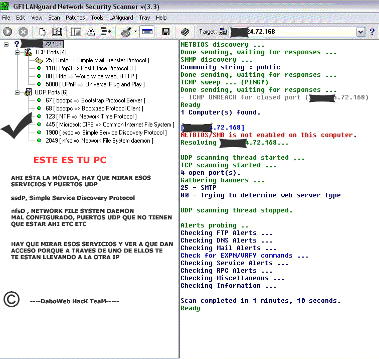
Task: Open the Help menu
Action: [161, 18]
